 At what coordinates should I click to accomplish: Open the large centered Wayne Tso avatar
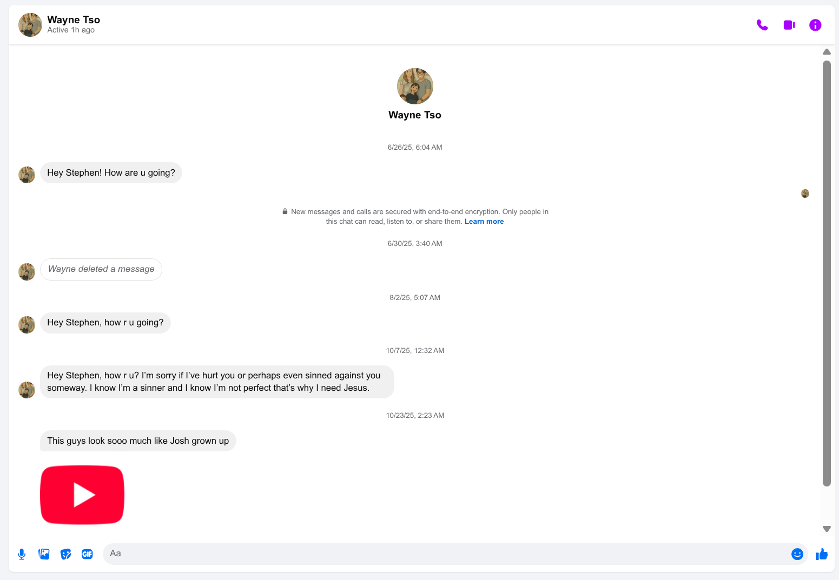[x=415, y=86]
